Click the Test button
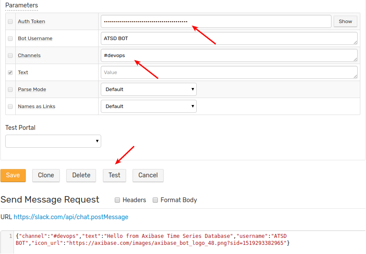This screenshot has height=254, width=366. click(x=114, y=175)
